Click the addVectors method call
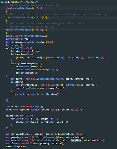This screenshot has width=117, height=149. click(32, 88)
